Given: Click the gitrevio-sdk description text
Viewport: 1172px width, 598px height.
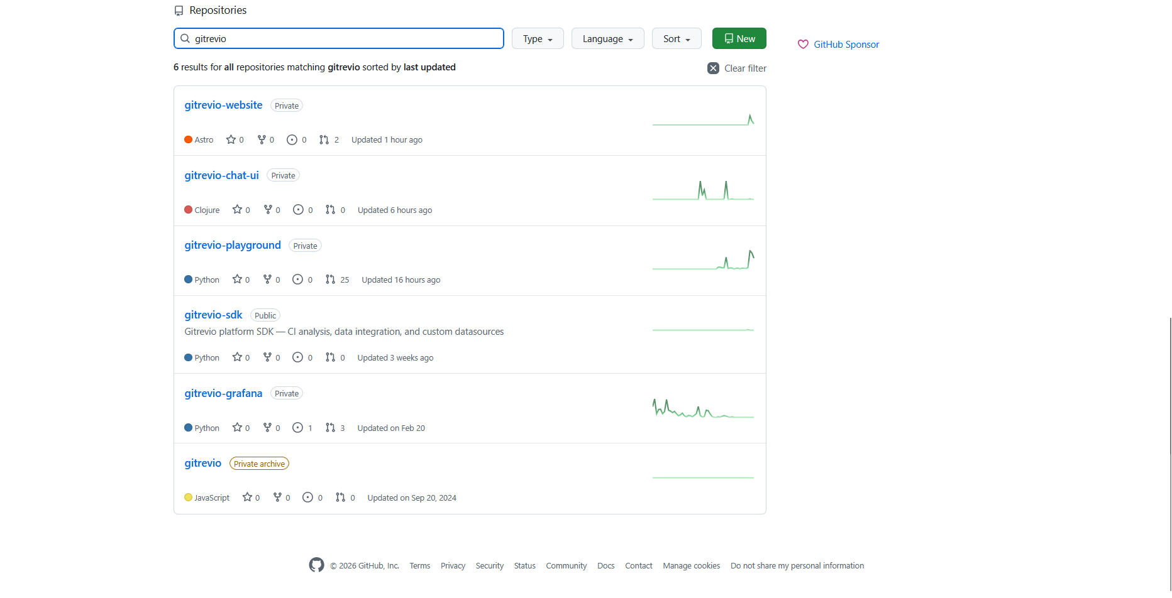Looking at the screenshot, I should pyautogui.click(x=344, y=331).
